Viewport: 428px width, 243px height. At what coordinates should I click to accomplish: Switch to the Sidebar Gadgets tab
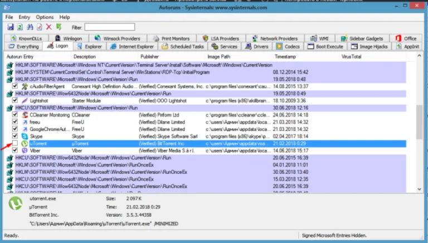[362, 38]
